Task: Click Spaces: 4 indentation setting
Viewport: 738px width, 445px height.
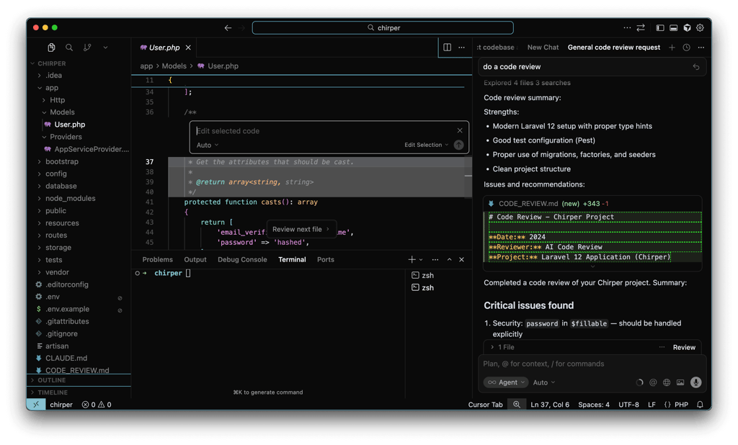Action: (594, 405)
